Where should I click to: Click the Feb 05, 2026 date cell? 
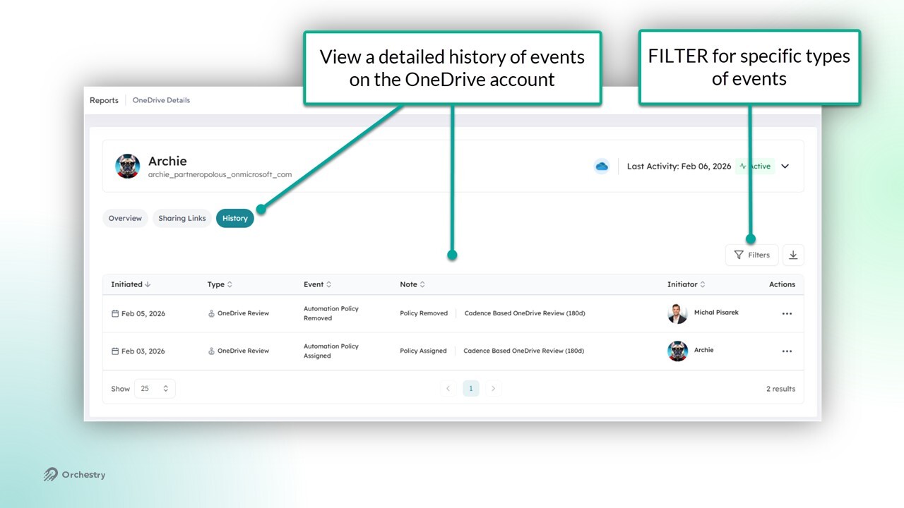tap(143, 314)
